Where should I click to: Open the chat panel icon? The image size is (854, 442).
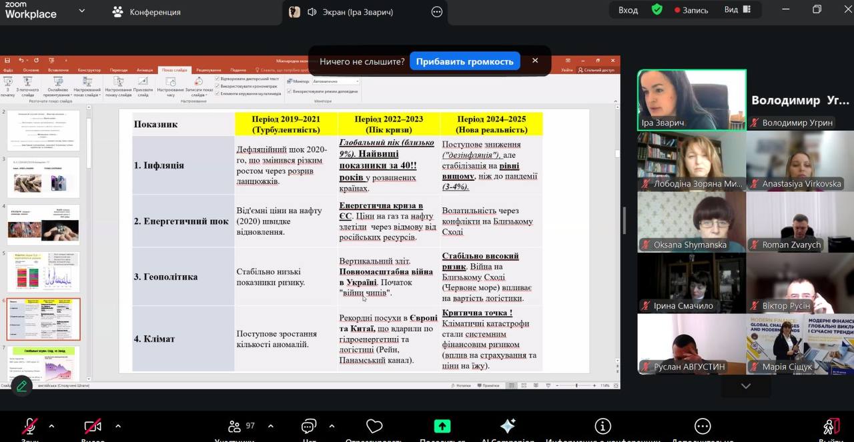click(x=309, y=427)
